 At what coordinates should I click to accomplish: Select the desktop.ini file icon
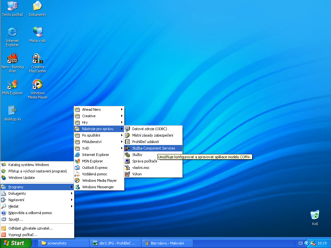coord(13,113)
